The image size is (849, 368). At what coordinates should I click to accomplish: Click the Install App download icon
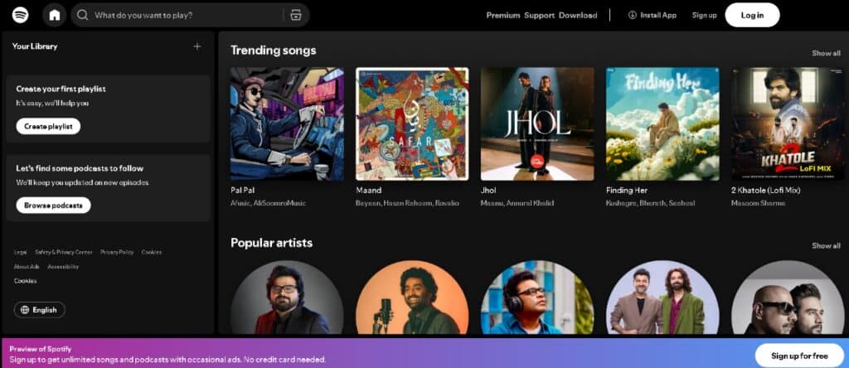(632, 15)
